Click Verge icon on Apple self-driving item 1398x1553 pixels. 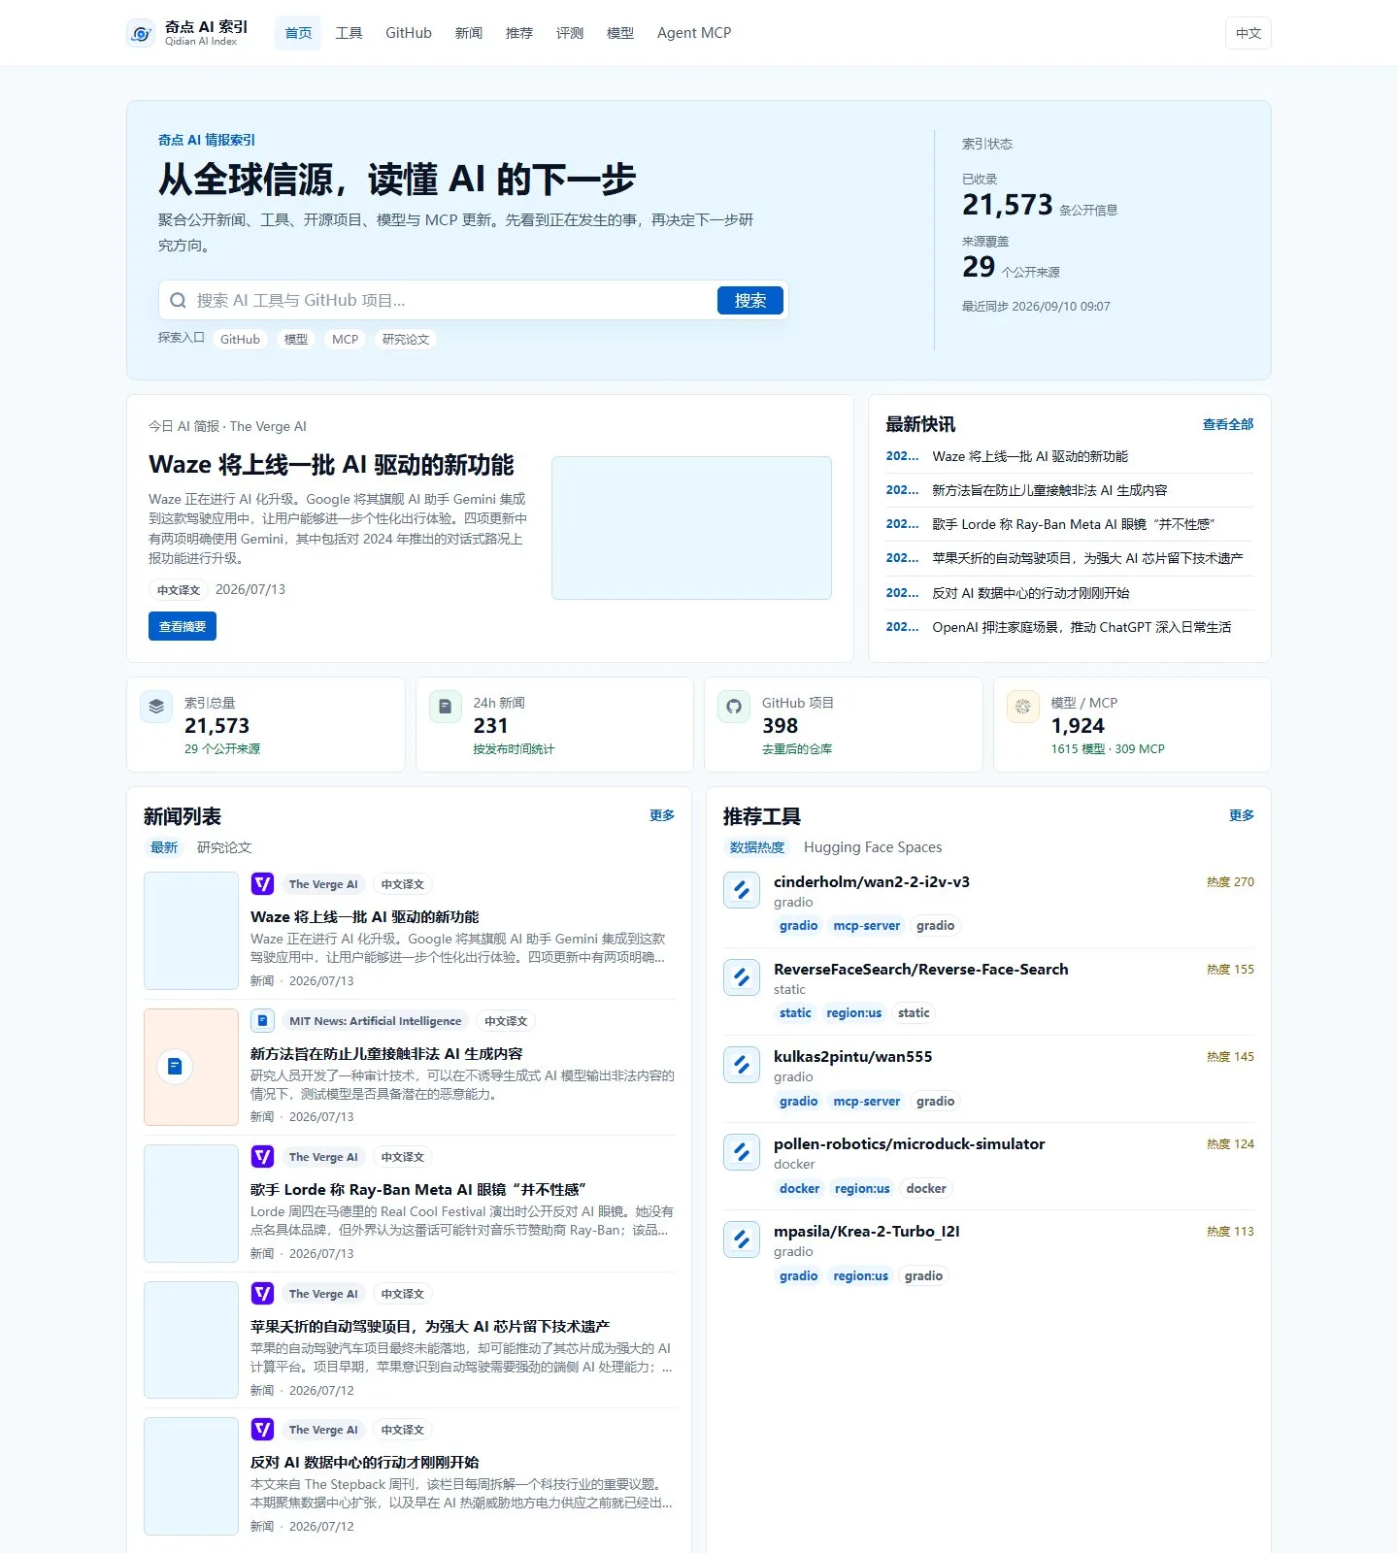(262, 1294)
